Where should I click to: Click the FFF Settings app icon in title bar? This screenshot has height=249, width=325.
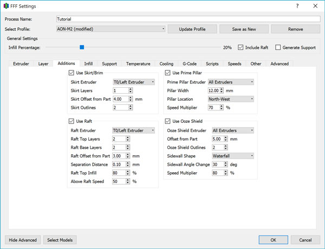6,6
